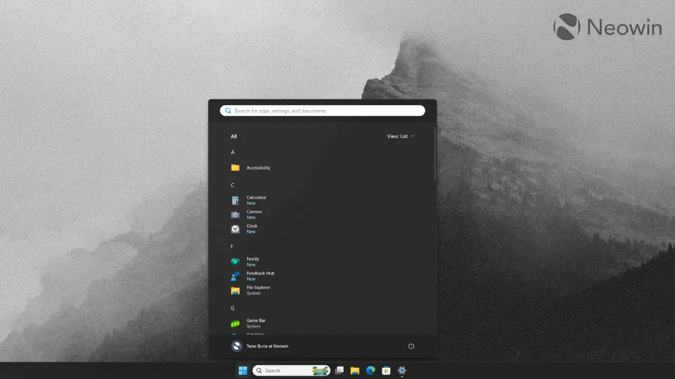Open File Explorer from the taskbar
This screenshot has height=379, width=675.
pyautogui.click(x=355, y=371)
